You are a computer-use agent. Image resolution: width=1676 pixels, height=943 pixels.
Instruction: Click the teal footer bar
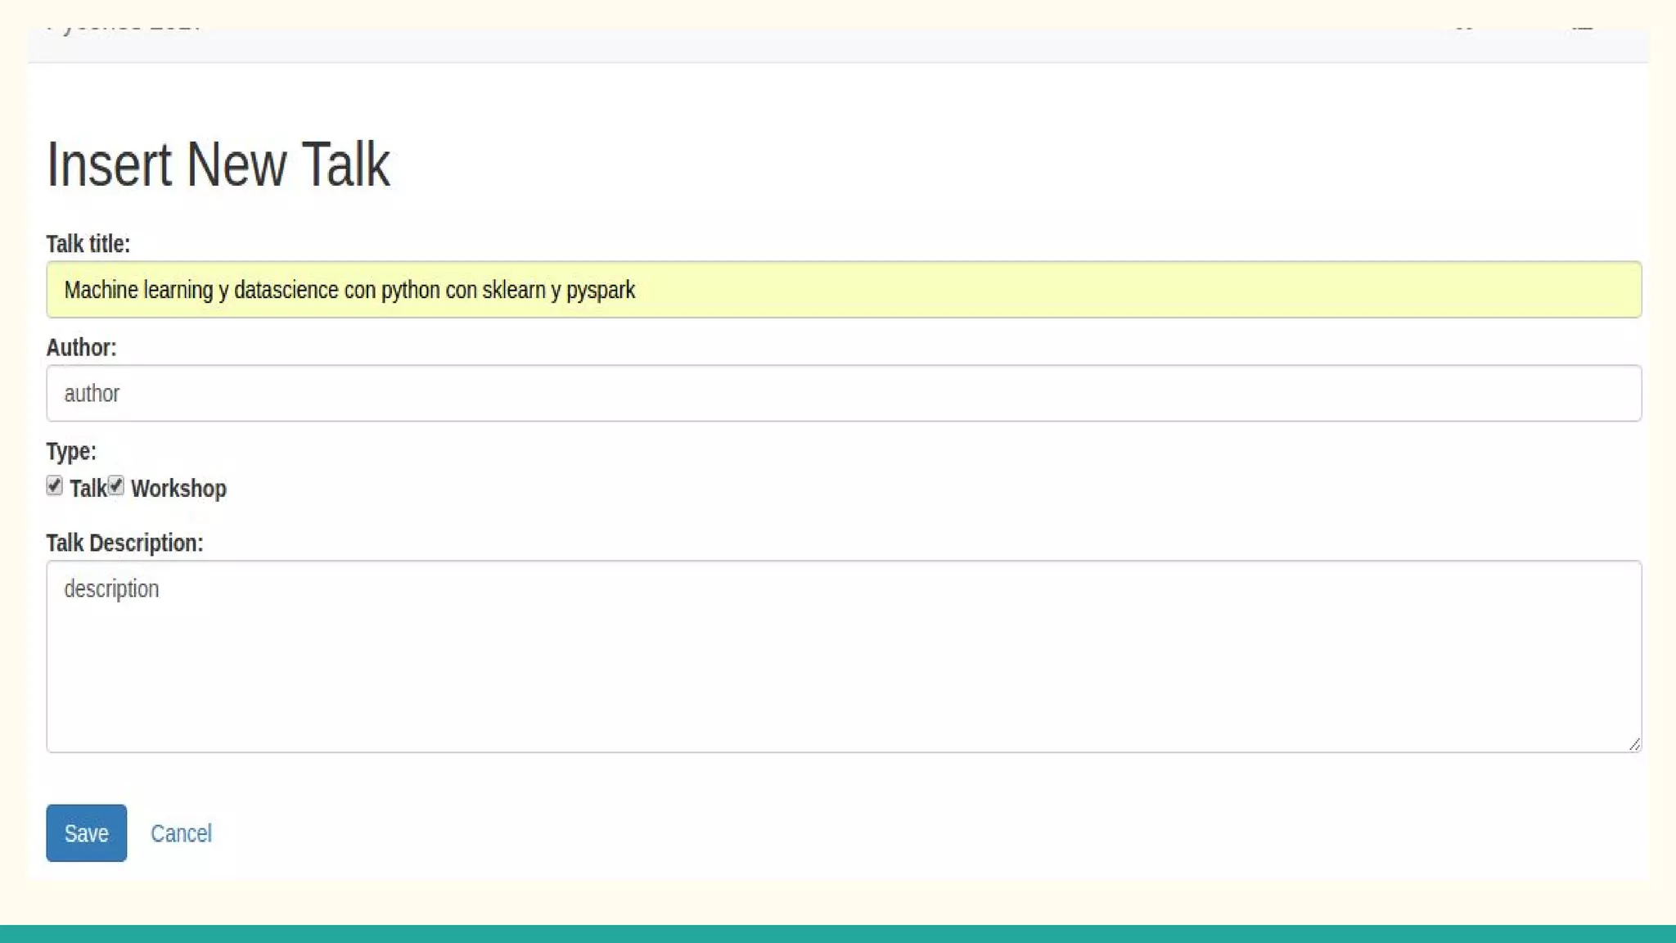tap(838, 933)
